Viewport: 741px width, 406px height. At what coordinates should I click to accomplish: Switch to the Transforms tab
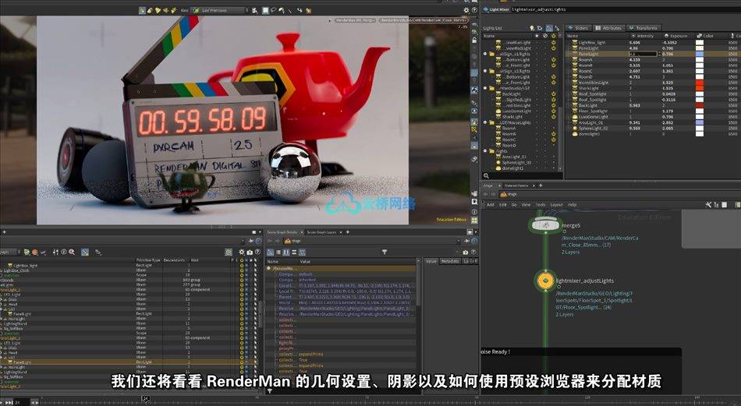[643, 28]
